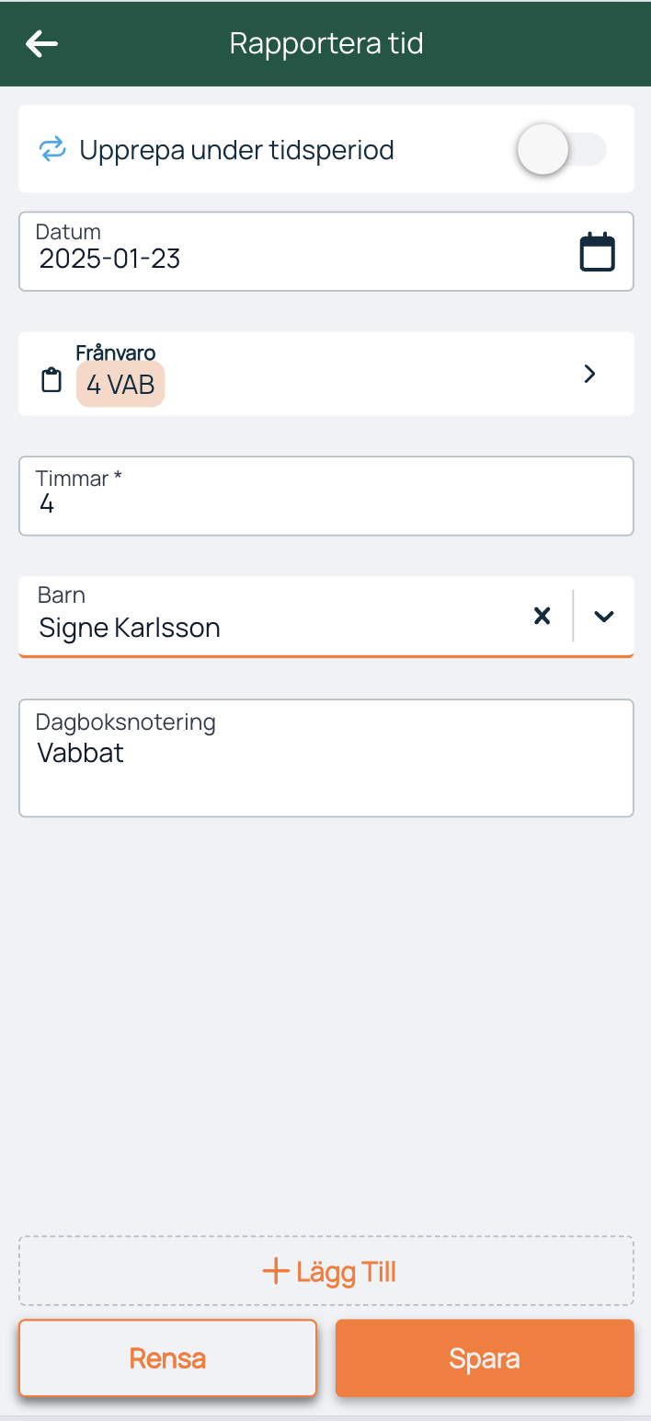651x1421 pixels.
Task: Click the clipboard icon beside Frånvaro
Action: click(x=52, y=379)
